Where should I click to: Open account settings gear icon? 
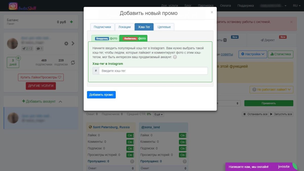coord(66,43)
